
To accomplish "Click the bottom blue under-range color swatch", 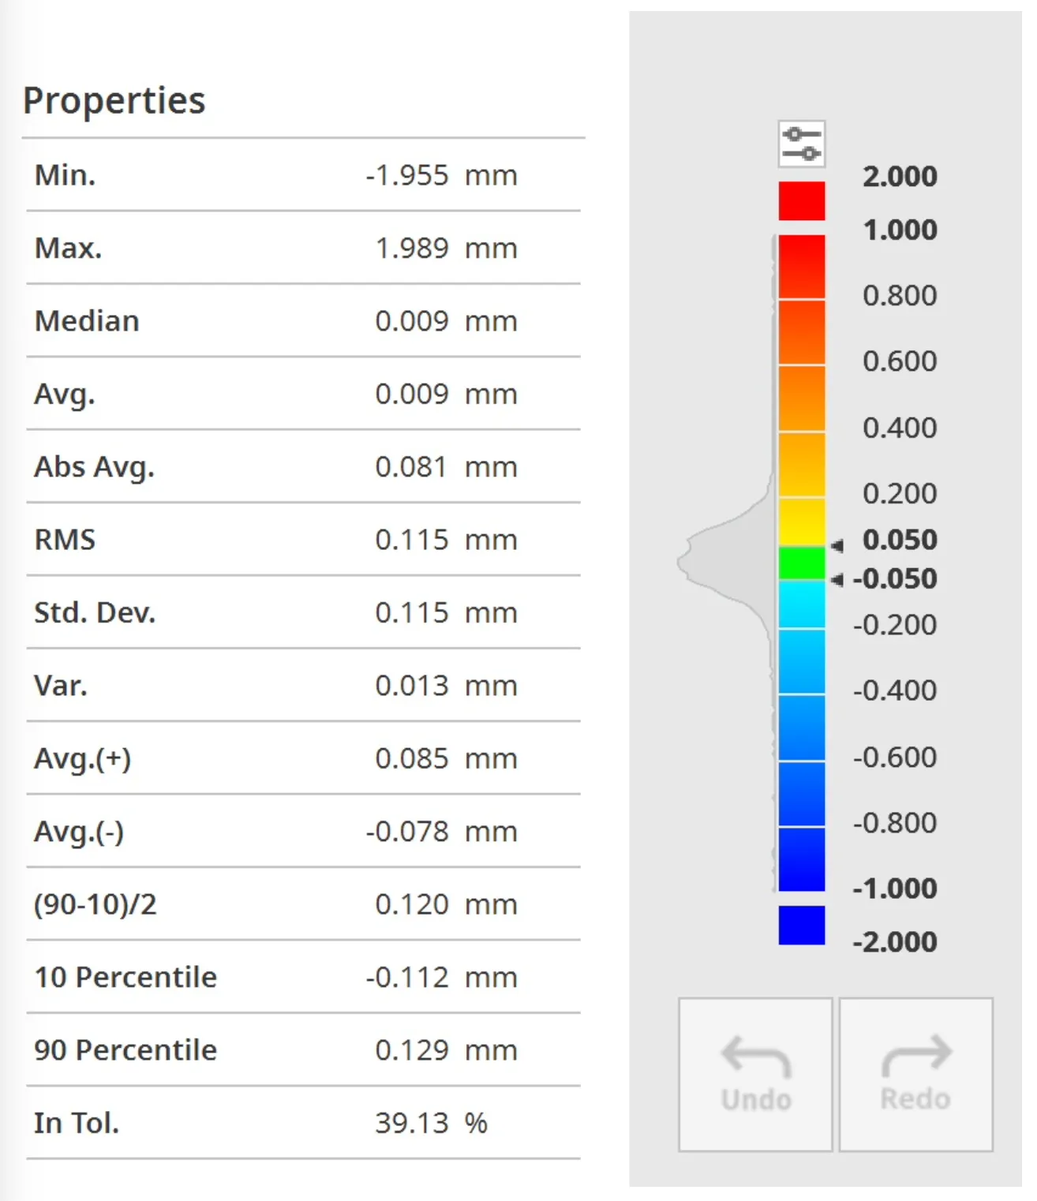I will pyautogui.click(x=801, y=925).
